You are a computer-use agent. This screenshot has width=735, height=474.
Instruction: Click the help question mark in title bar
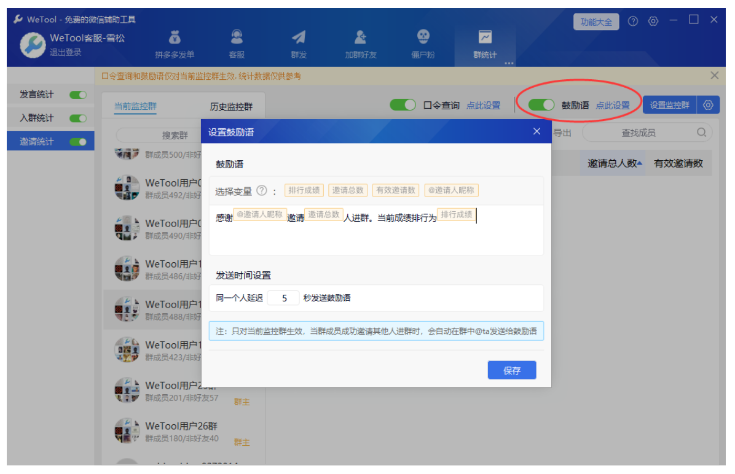(633, 21)
